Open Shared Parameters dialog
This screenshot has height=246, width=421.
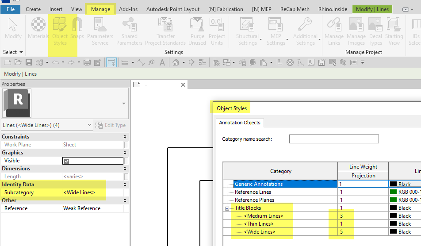130,31
